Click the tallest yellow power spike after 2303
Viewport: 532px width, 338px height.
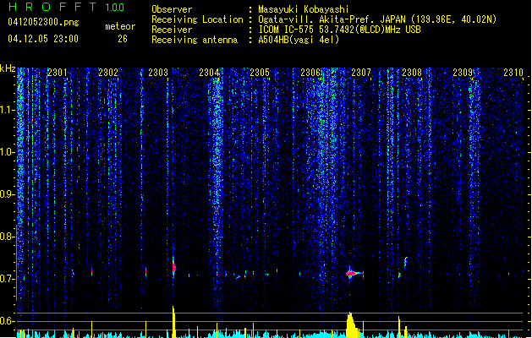click(x=173, y=322)
